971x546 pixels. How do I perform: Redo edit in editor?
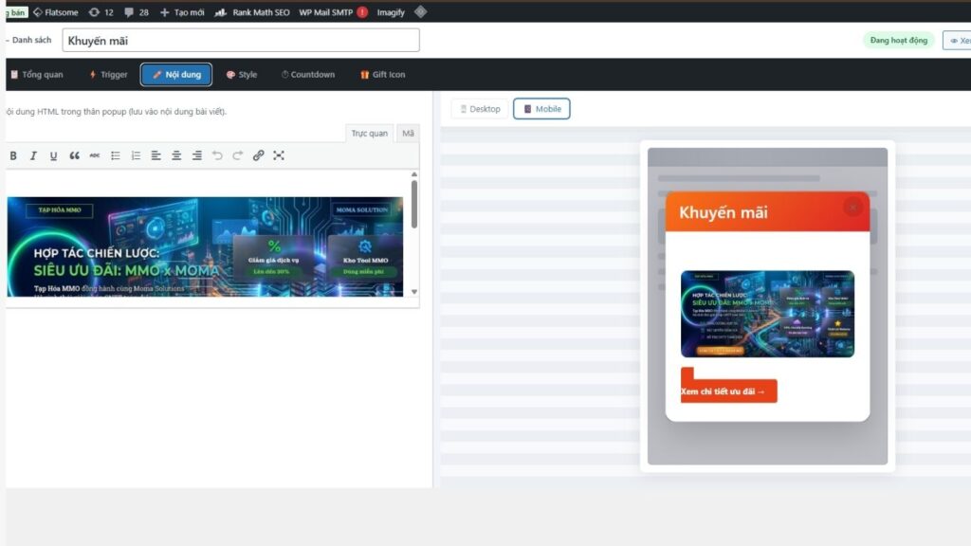[238, 155]
